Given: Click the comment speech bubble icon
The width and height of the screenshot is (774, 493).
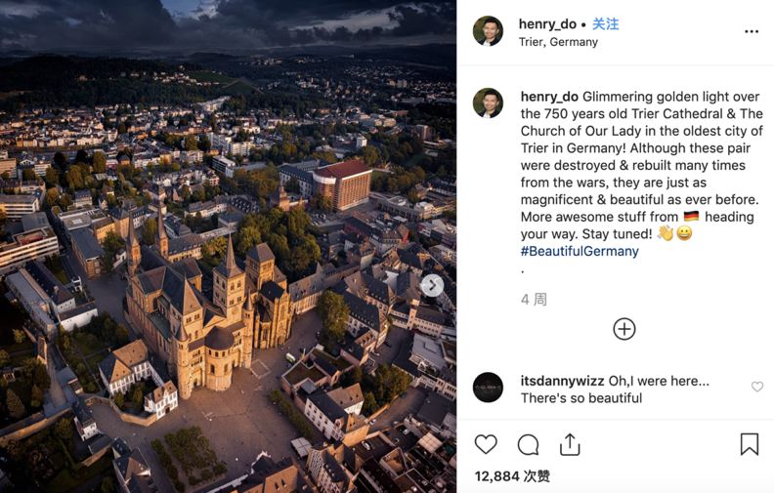Looking at the screenshot, I should click(x=528, y=445).
